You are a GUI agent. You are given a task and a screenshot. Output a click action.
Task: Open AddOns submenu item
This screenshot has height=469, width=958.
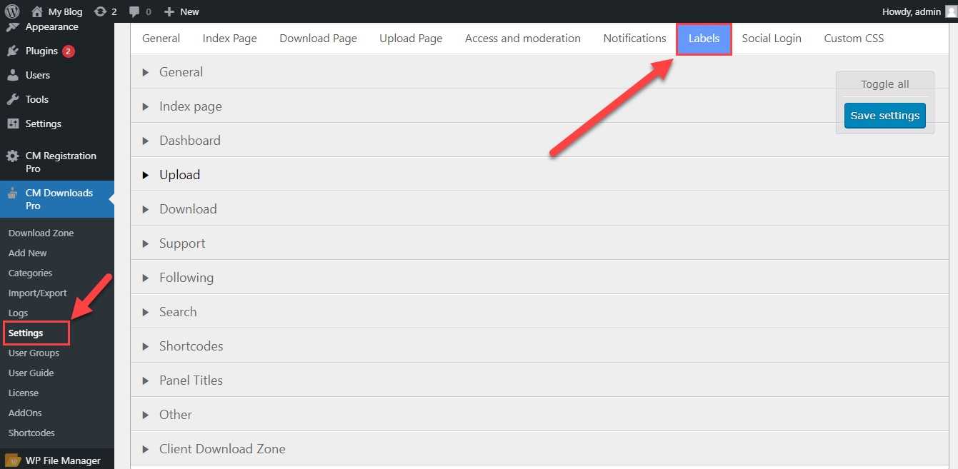(x=25, y=413)
